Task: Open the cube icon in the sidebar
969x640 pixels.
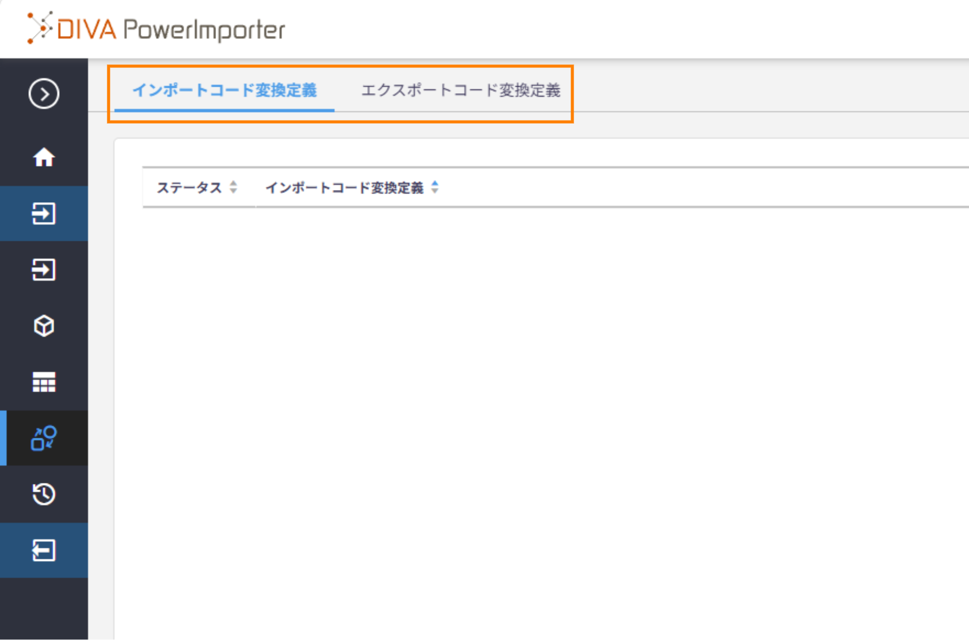Action: click(44, 326)
